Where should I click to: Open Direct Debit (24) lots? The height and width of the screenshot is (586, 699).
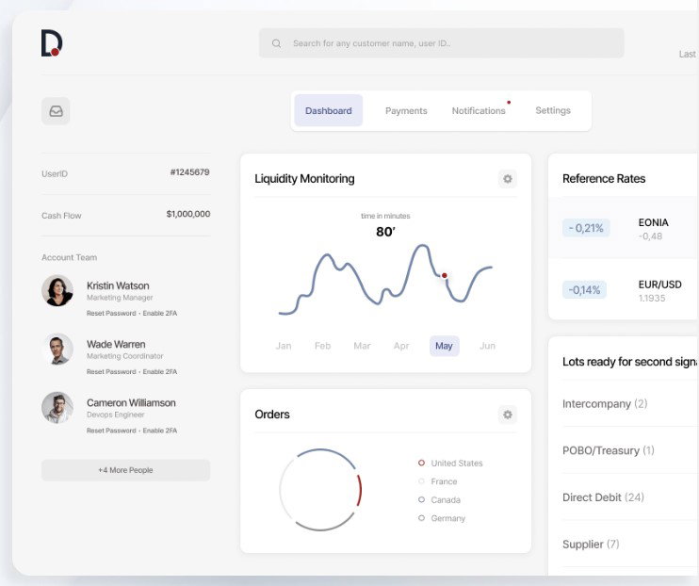tap(603, 497)
